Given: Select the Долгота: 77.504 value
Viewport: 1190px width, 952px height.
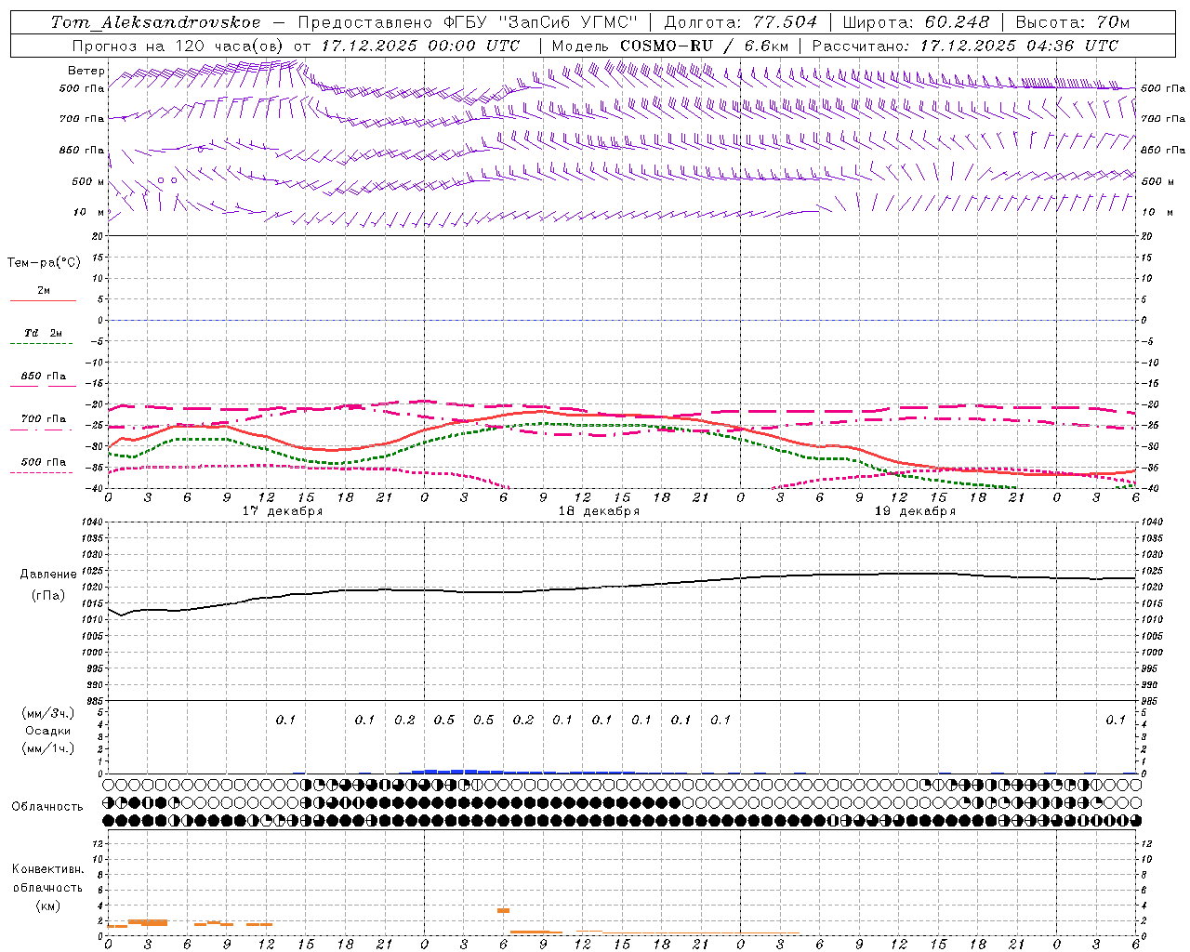Looking at the screenshot, I should tap(741, 22).
